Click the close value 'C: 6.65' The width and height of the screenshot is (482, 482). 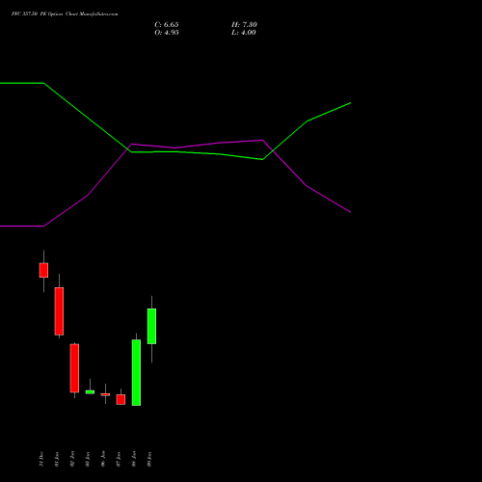167,25
